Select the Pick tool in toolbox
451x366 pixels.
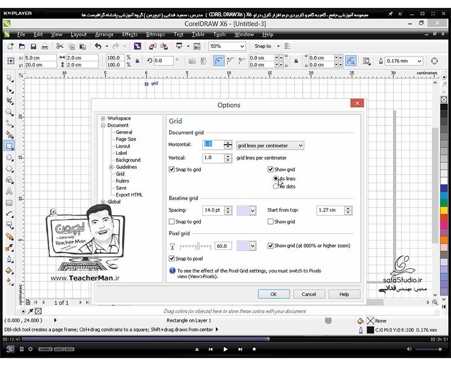coord(10,78)
